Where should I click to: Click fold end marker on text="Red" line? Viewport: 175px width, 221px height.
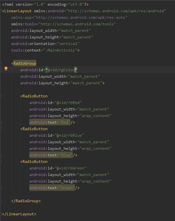[x=1, y=122]
